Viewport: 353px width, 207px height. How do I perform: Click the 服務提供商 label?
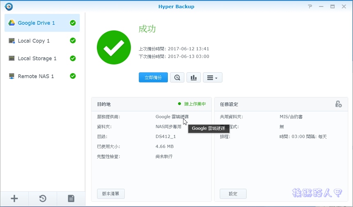(x=108, y=117)
